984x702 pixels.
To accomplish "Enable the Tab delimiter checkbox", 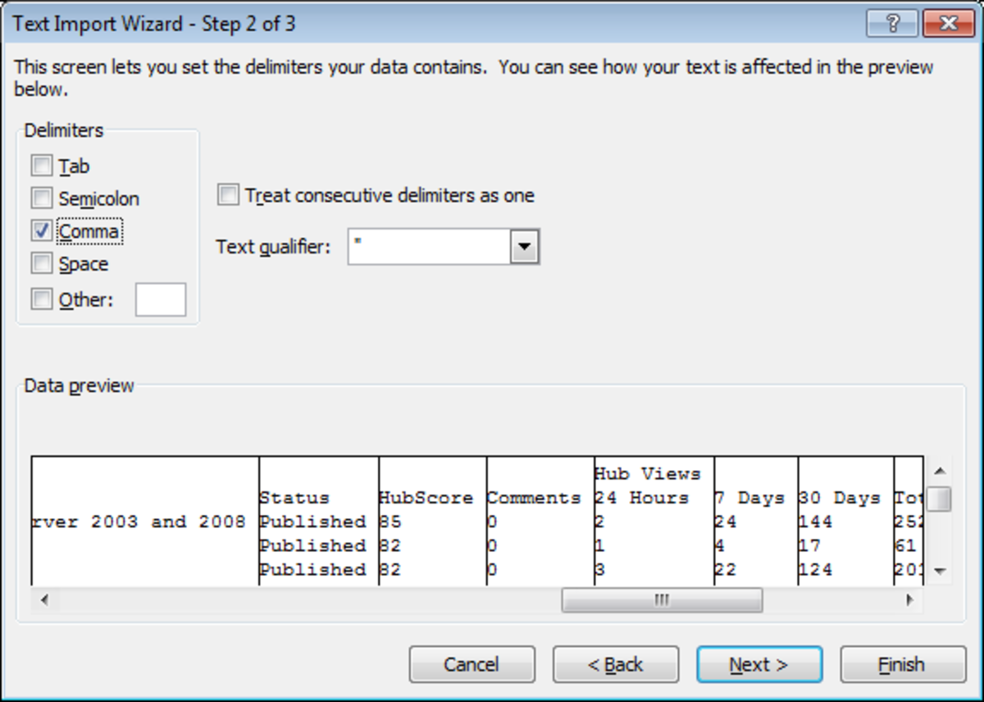I will [x=41, y=165].
